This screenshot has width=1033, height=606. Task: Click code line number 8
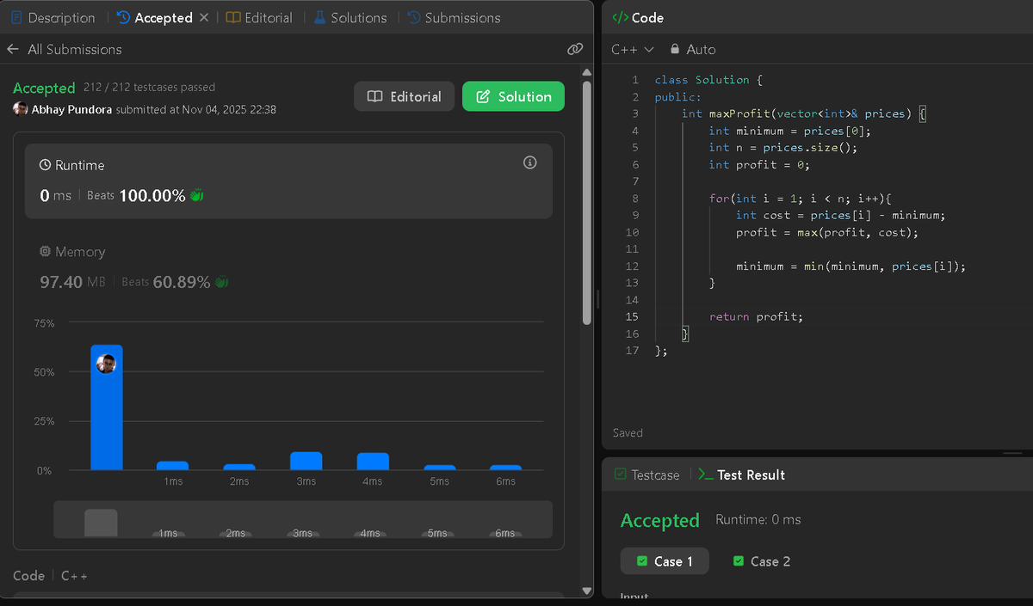pyautogui.click(x=634, y=199)
